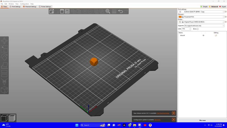
Task: Select Advanced mode
Action: pyautogui.click(x=213, y=7)
